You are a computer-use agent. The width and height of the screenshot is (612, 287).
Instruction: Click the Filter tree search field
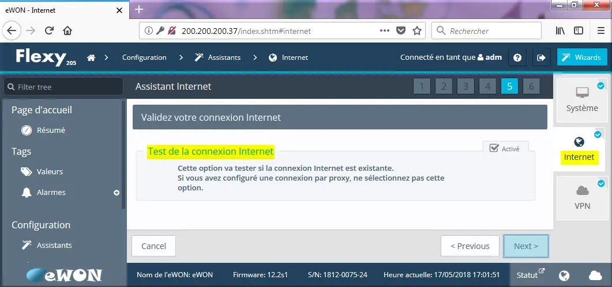(63, 87)
